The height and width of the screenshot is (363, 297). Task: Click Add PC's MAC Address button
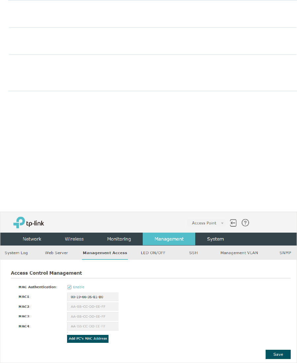coord(88,339)
